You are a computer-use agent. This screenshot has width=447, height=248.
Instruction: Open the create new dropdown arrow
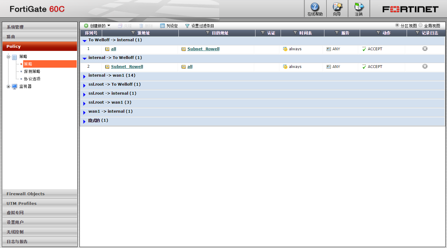coord(109,26)
